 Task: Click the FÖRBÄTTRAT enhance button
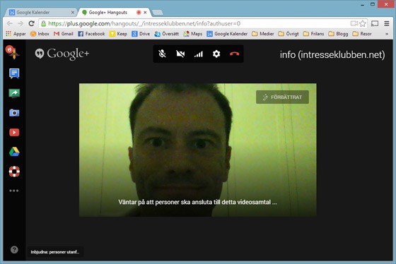tap(282, 97)
